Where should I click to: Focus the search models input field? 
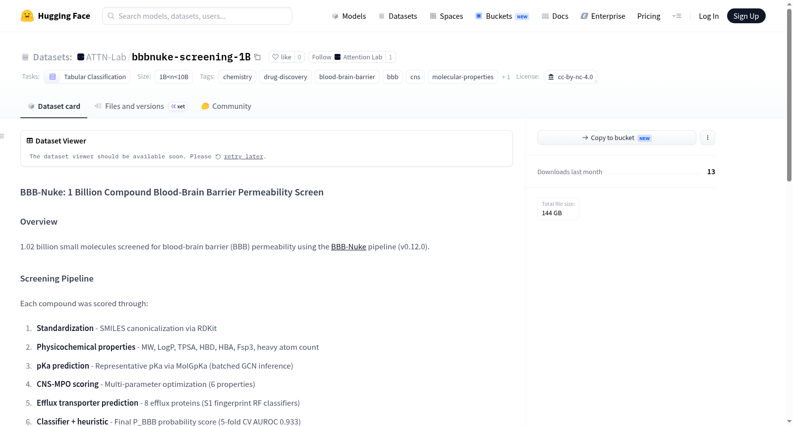click(x=197, y=16)
